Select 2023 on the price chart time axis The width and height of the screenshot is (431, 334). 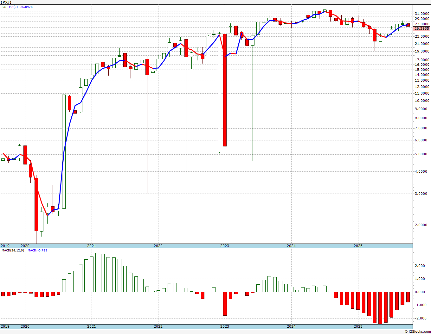click(x=225, y=246)
